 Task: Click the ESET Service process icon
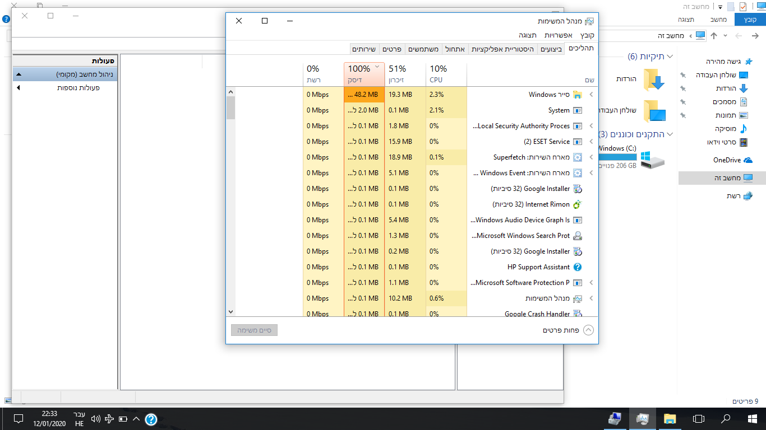pyautogui.click(x=577, y=142)
